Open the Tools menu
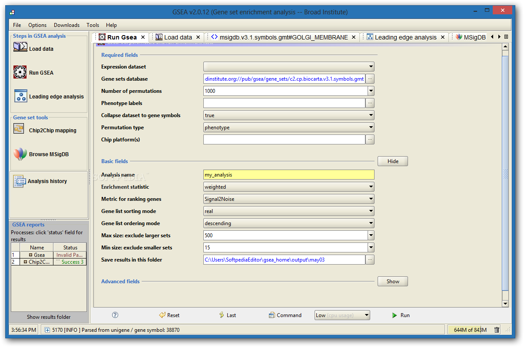Viewport: 524px width, 347px height. point(93,25)
